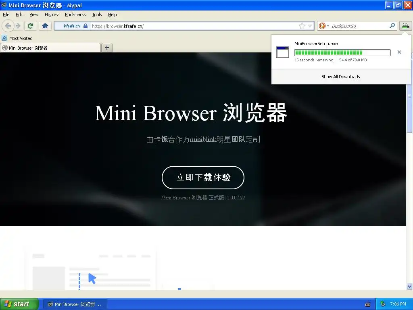This screenshot has height=310, width=413.
Task: Click the miniblink team subtitle text
Action: coord(203,139)
